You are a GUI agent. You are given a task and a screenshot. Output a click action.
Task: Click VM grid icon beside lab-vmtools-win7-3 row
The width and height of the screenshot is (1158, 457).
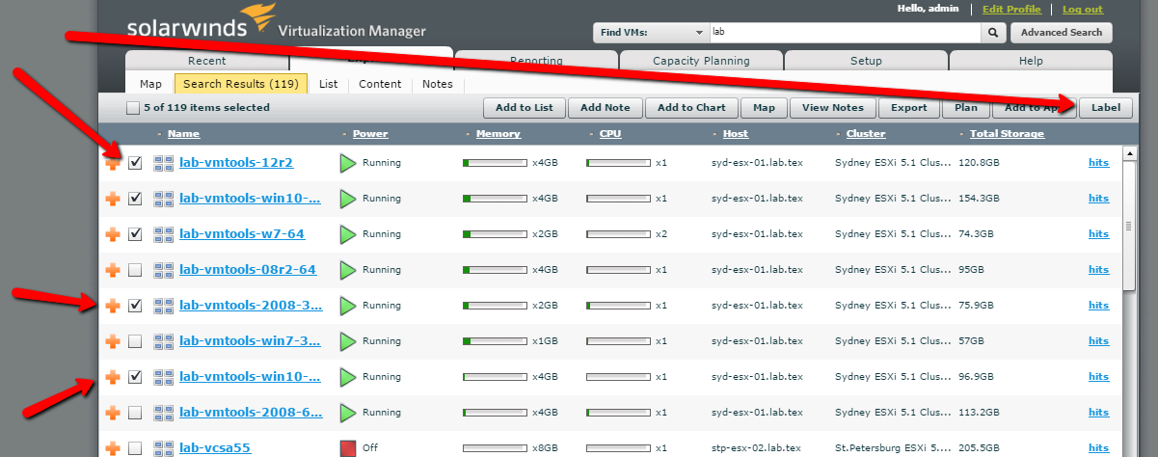pyautogui.click(x=163, y=341)
